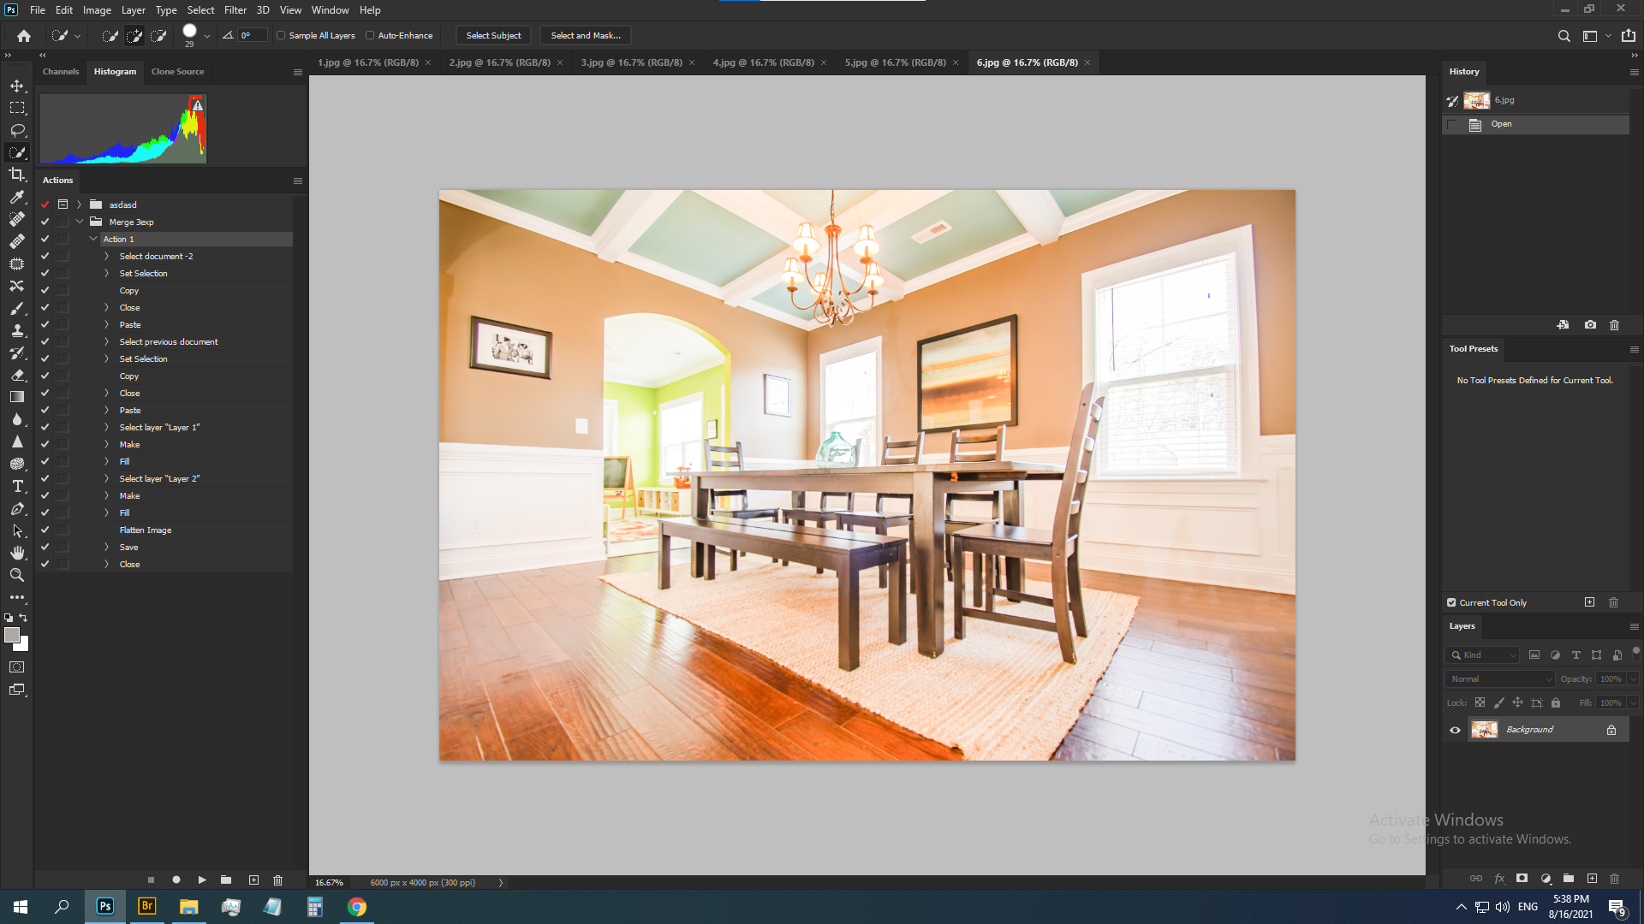The width and height of the screenshot is (1644, 924).
Task: Create new snapshot in History panel
Action: click(1590, 325)
